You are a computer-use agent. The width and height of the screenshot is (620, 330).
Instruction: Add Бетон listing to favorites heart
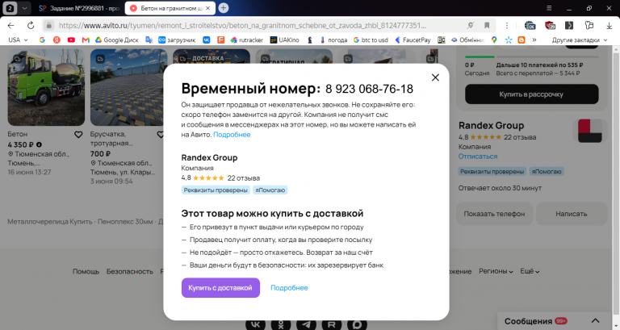[x=78, y=135]
